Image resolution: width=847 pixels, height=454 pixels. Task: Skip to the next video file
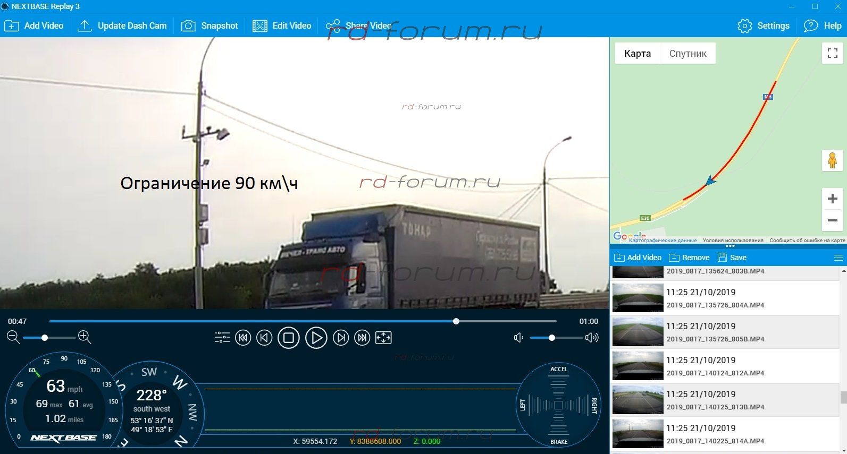[x=362, y=338]
